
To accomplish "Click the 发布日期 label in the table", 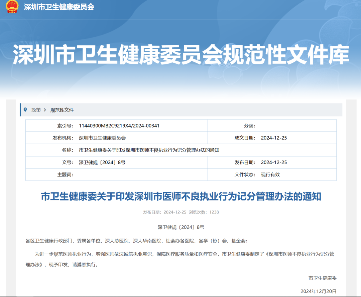I will pyautogui.click(x=245, y=163).
